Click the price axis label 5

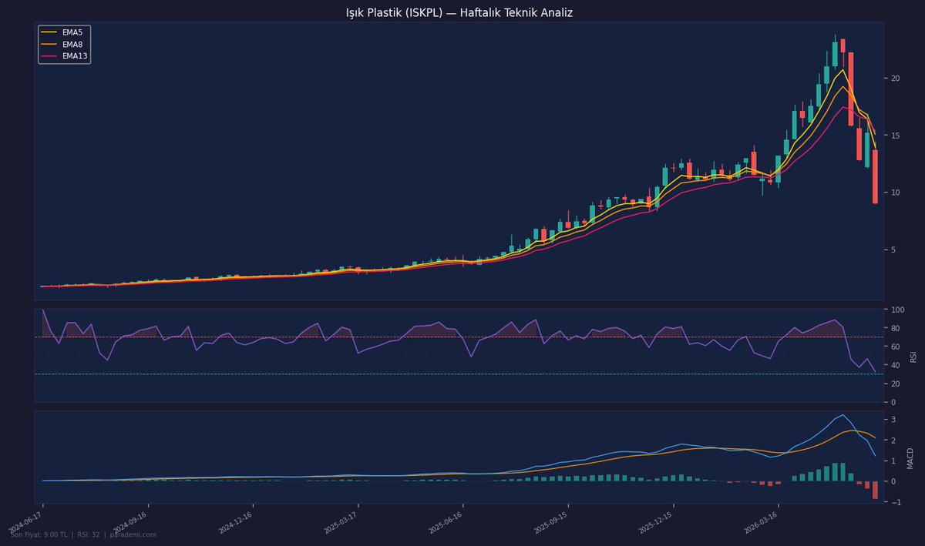coord(894,250)
